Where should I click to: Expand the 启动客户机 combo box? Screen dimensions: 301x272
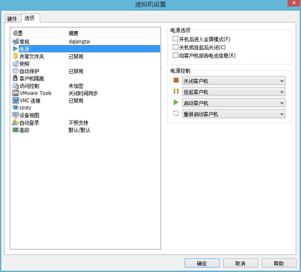point(234,103)
